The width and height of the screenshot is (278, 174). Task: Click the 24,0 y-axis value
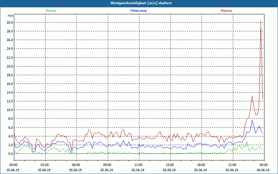(10, 49)
